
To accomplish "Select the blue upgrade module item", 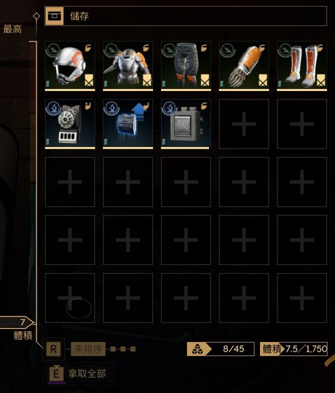I will [x=128, y=124].
